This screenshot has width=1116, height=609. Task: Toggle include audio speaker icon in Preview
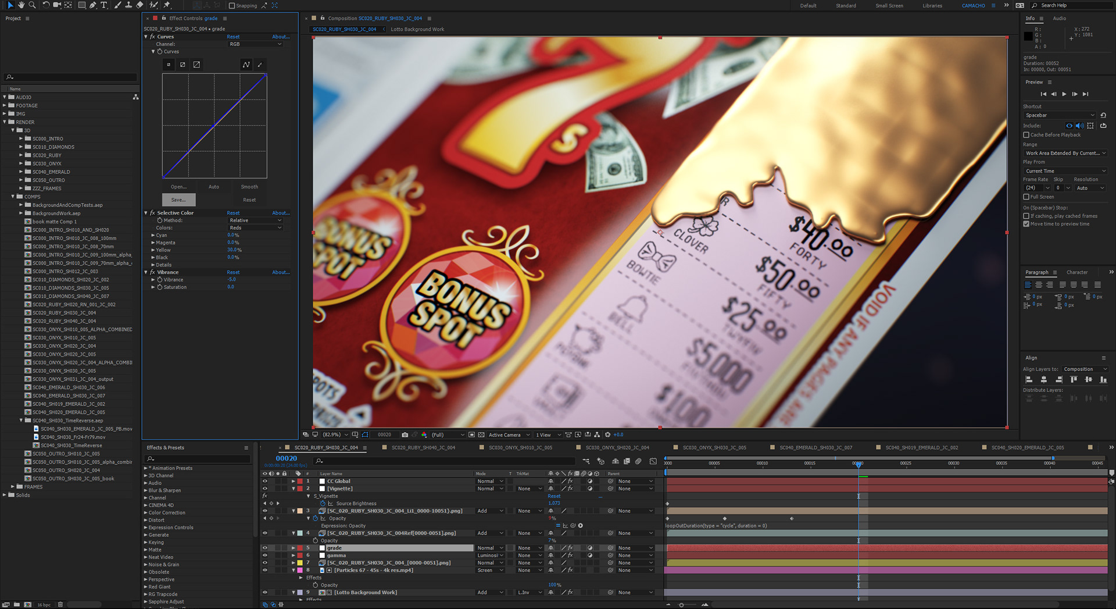point(1079,126)
